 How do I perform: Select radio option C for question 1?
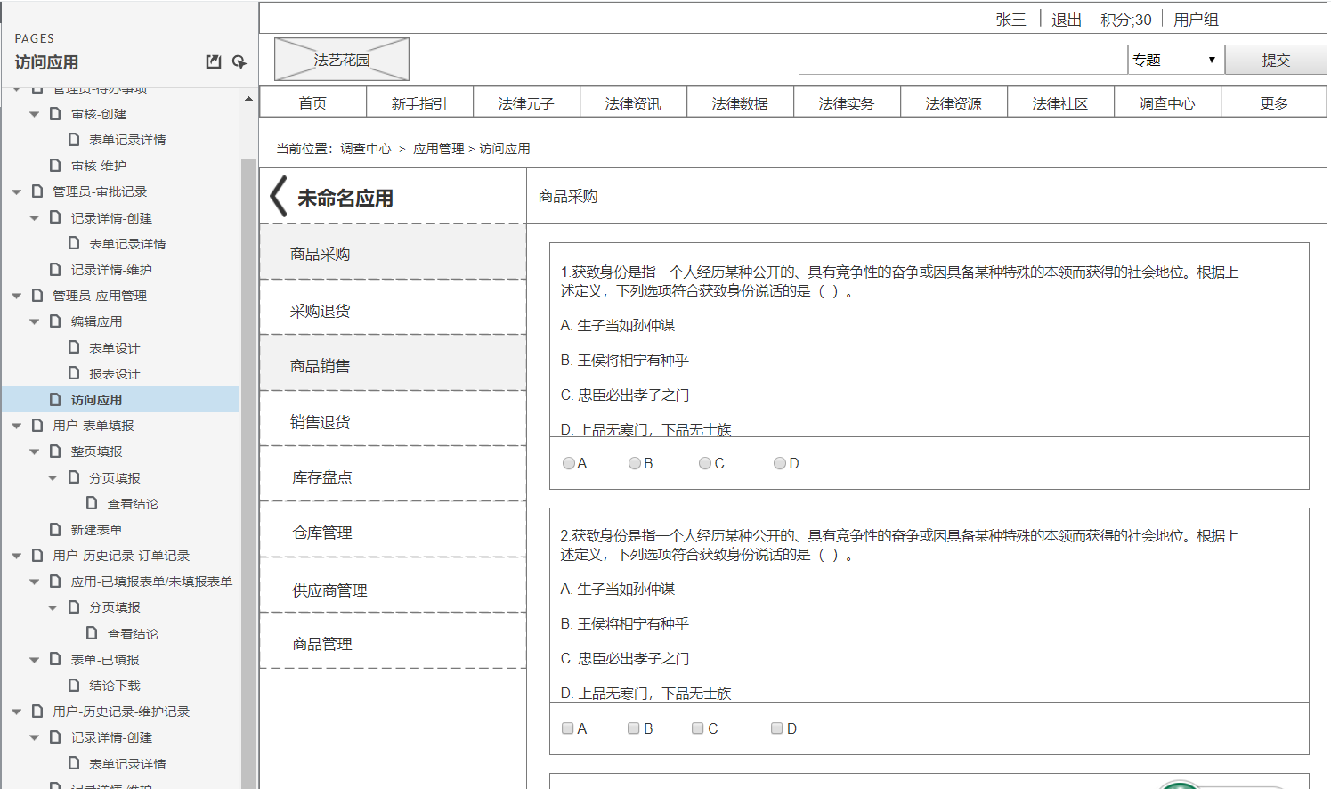coord(705,463)
